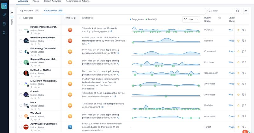This screenshot has height=133, width=254.
Task: Open notes icon for Segment row
Action: (x=243, y=62)
